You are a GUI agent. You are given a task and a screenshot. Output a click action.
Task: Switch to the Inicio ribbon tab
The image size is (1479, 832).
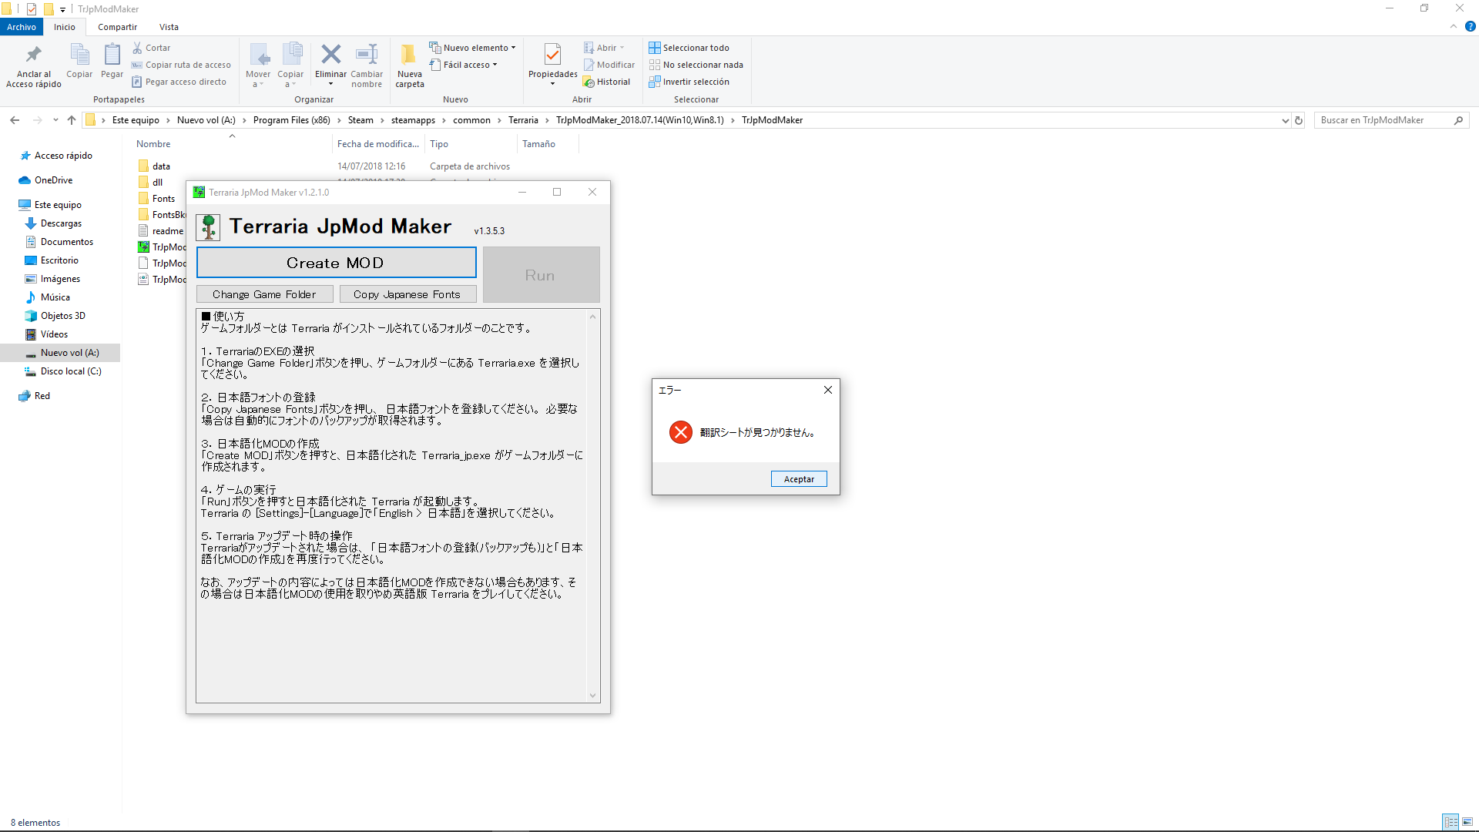[x=65, y=27]
